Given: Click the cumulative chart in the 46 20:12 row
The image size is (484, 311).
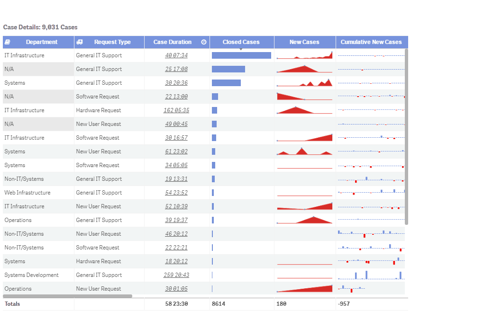Looking at the screenshot, I should coord(371,234).
